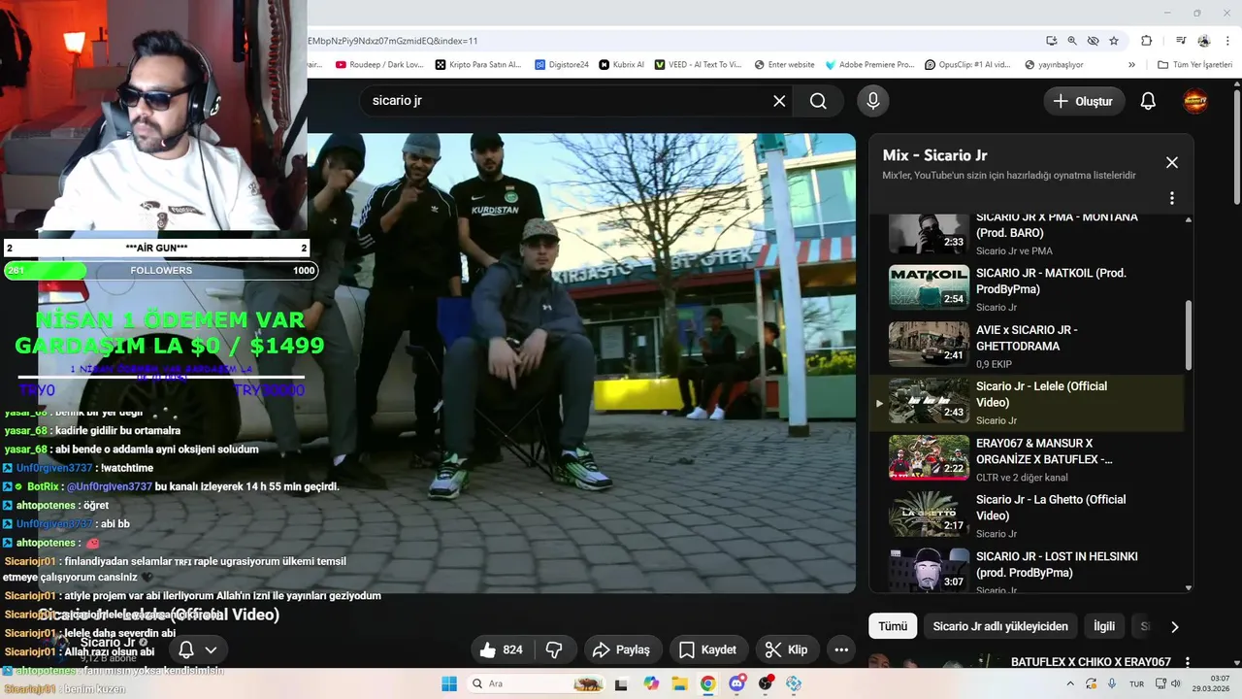Open more actions ellipsis under video
This screenshot has height=699, width=1242.
841,649
